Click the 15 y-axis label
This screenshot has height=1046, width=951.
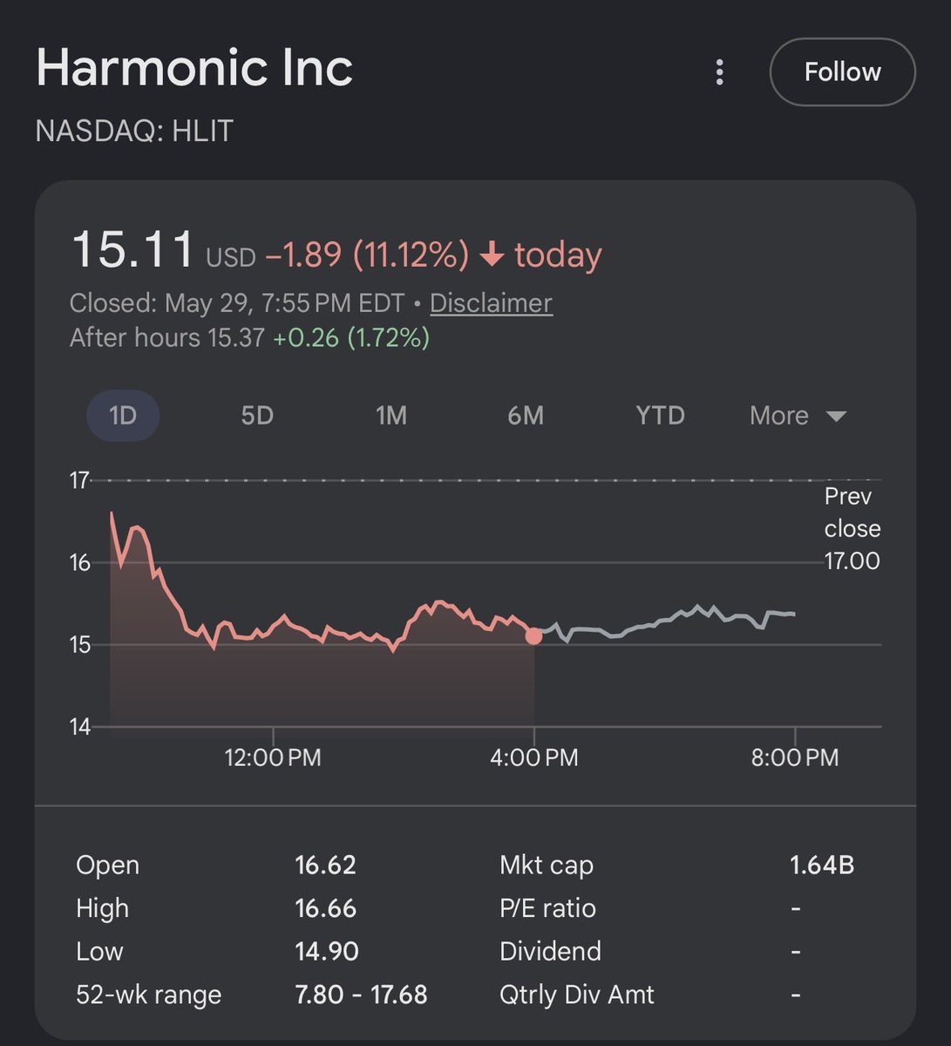pyautogui.click(x=79, y=645)
